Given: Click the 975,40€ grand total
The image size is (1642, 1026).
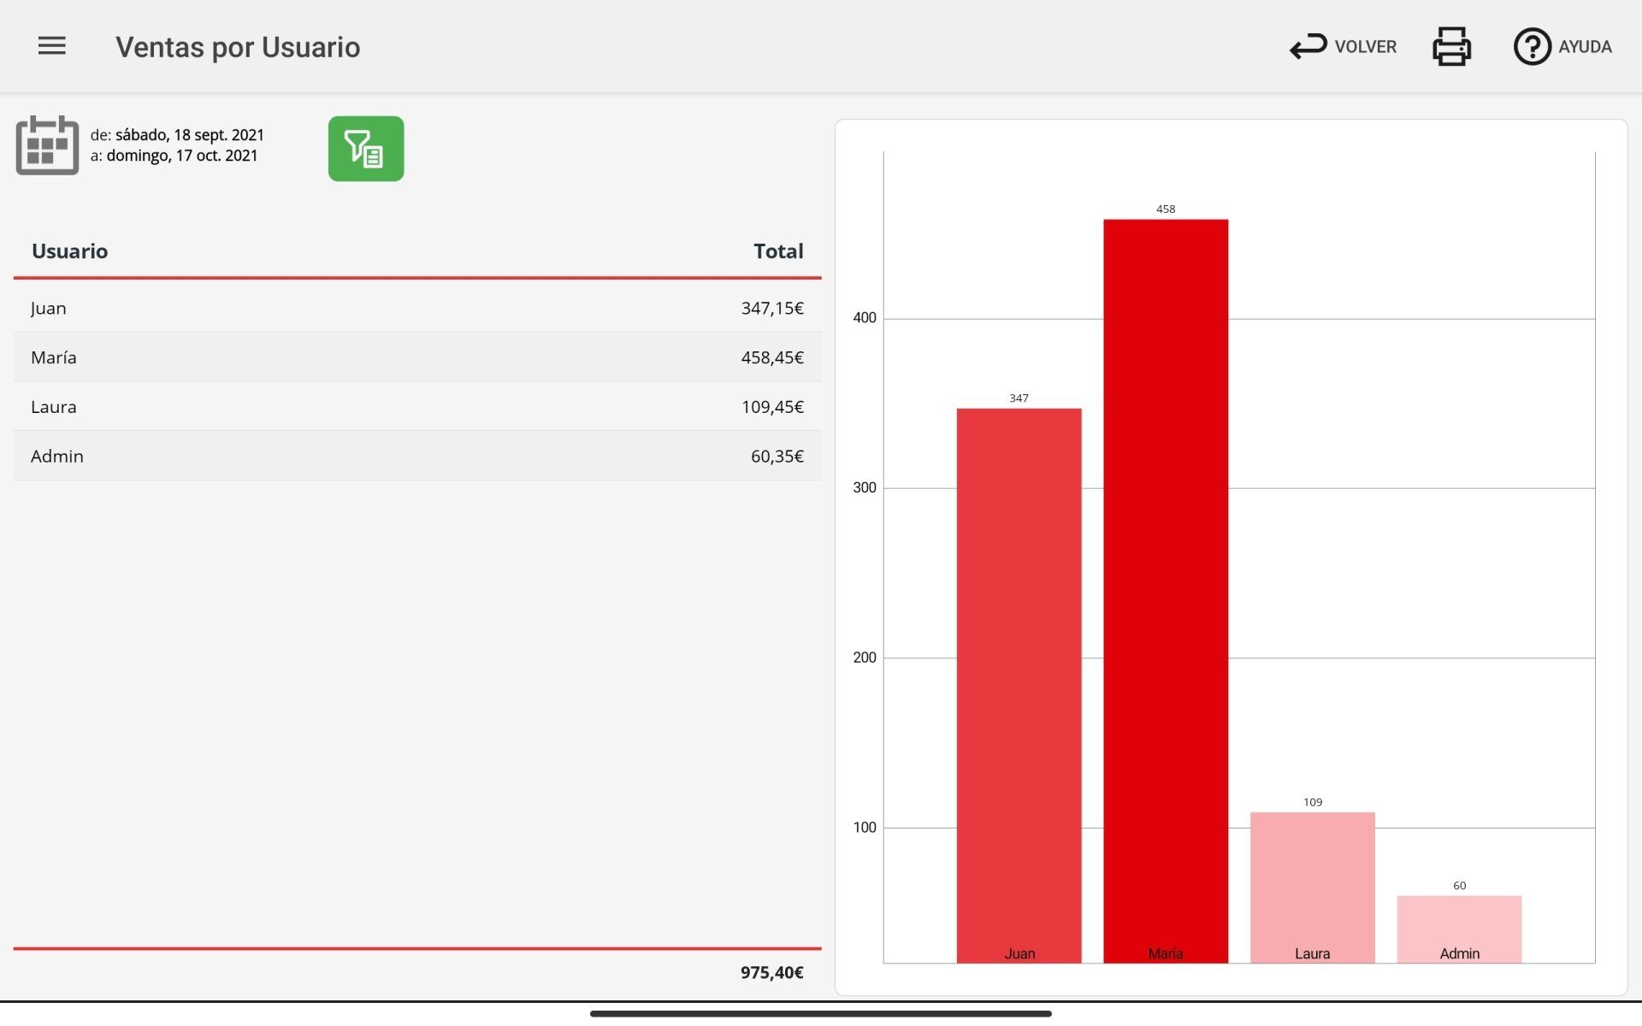Looking at the screenshot, I should [771, 973].
